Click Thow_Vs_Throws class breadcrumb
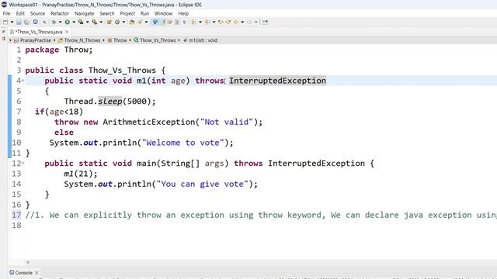This screenshot has height=279, width=497. [158, 40]
